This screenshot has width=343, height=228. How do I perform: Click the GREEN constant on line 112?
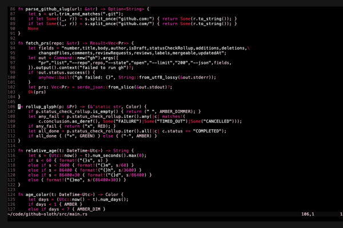(x=86, y=136)
